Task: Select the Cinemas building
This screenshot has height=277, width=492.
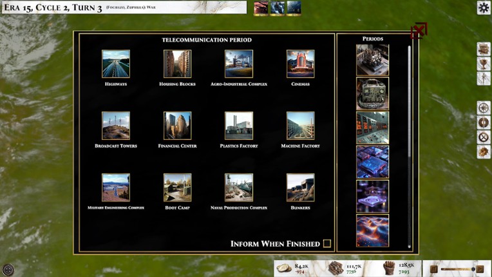Action: point(300,64)
